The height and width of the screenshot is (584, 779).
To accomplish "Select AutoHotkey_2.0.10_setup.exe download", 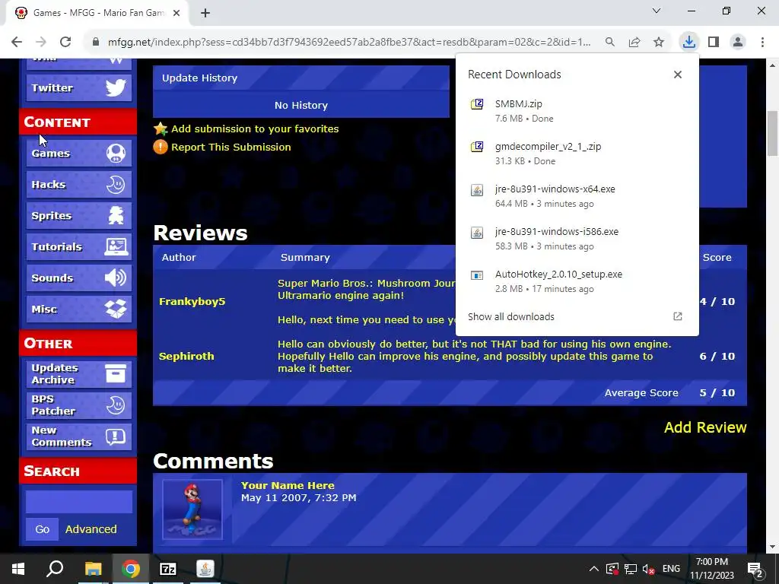I will [x=577, y=281].
